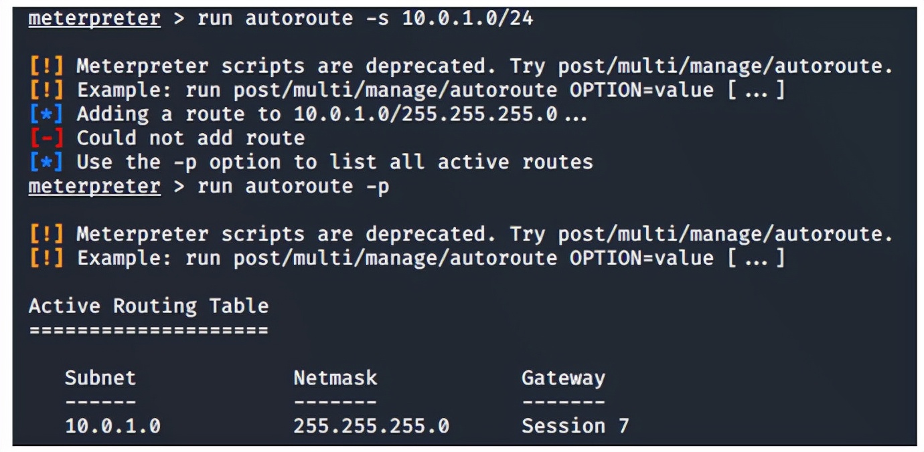Click 'OPTION=value' in the first Example line
Screen dimensions: 924x452
(641, 90)
